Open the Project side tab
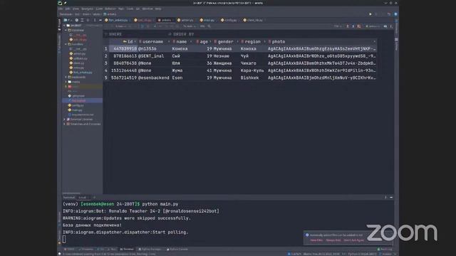The width and height of the screenshot is (456, 256). (x=59, y=24)
